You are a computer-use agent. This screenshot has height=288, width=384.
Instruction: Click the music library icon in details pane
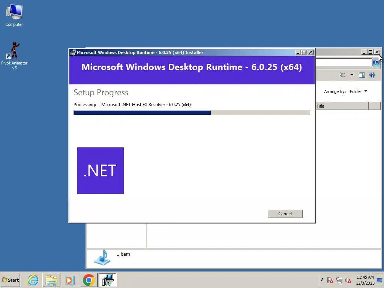tap(102, 258)
